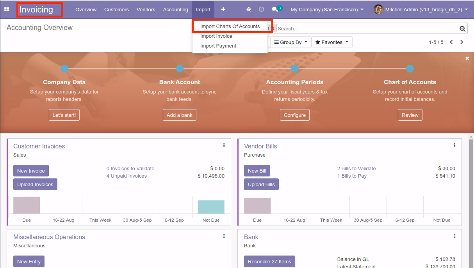This screenshot has height=268, width=474.
Task: Open the apps grid home icon
Action: (x=7, y=9)
